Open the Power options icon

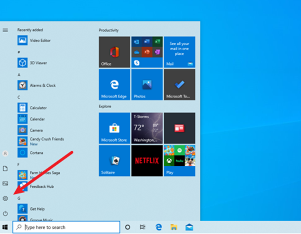coord(5,213)
